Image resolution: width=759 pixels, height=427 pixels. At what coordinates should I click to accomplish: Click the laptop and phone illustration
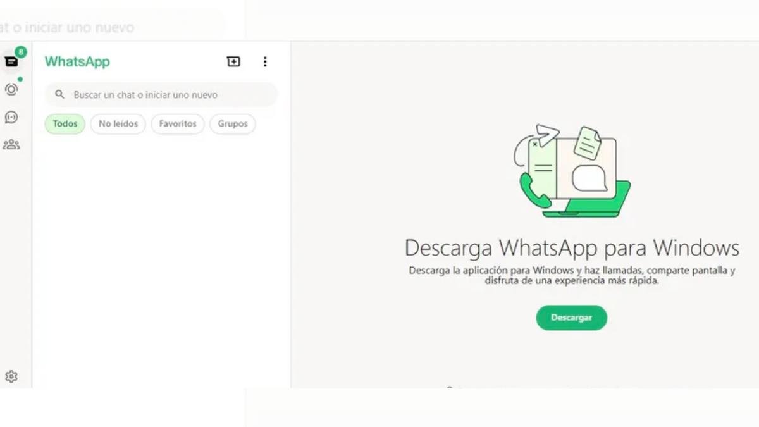click(x=572, y=171)
